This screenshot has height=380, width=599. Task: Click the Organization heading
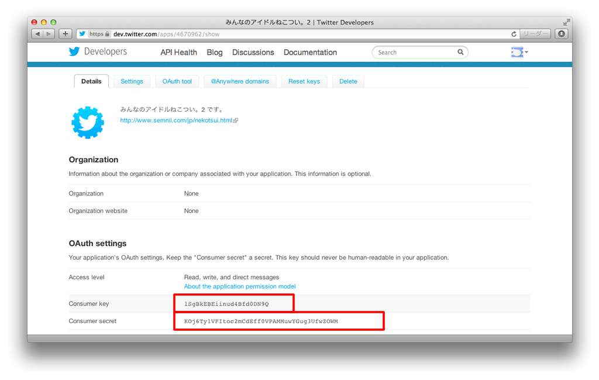(x=94, y=160)
